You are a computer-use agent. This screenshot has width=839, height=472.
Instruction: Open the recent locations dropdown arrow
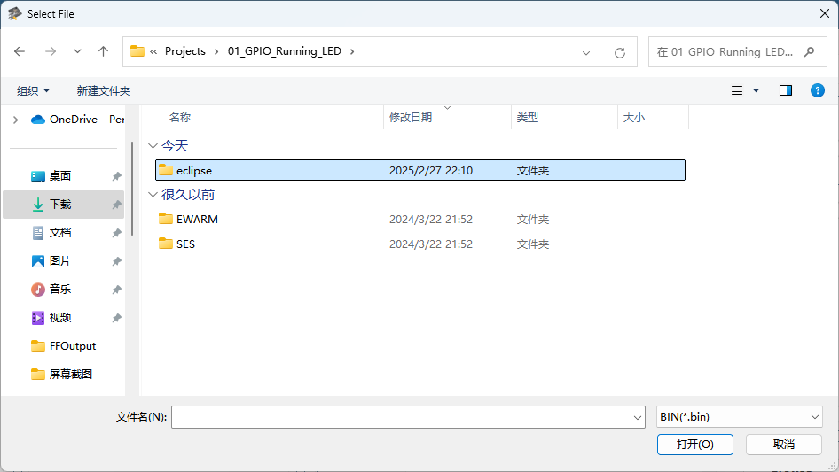click(75, 51)
